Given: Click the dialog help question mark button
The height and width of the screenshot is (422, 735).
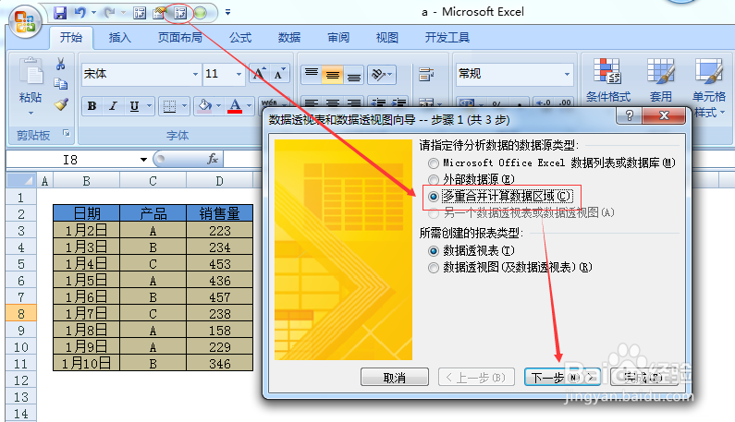Looking at the screenshot, I should pos(629,115).
